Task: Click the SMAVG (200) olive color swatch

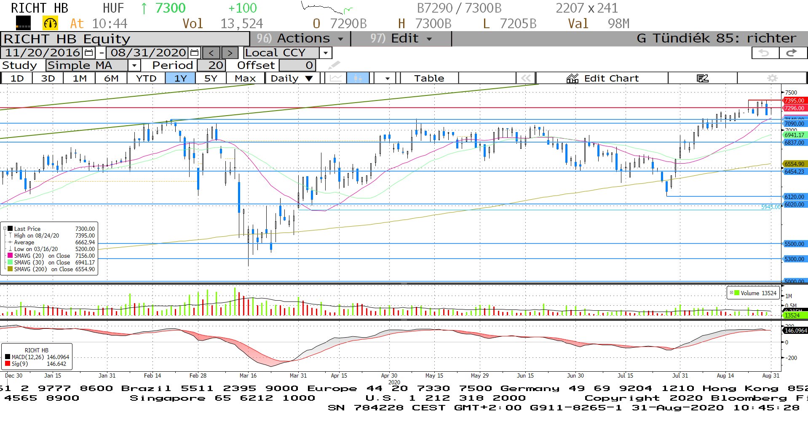Action: pos(10,269)
